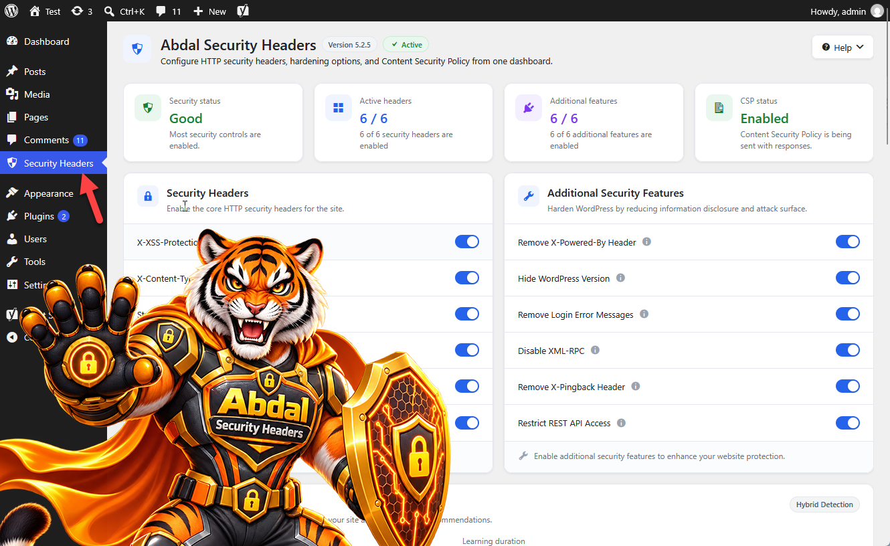
Task: Show info for Remove X-Pingback Header
Action: pos(636,386)
